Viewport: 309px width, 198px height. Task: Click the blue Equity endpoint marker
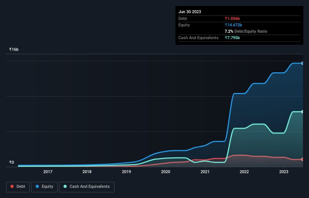303,63
